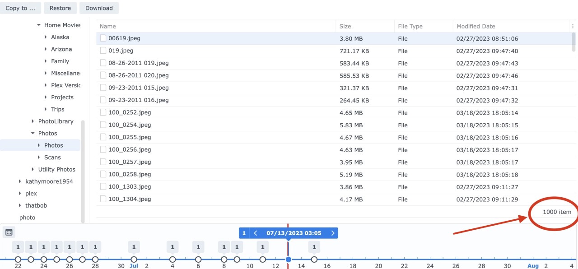Click file icon next to 019.jpeg
Image resolution: width=578 pixels, height=269 pixels.
coord(103,51)
